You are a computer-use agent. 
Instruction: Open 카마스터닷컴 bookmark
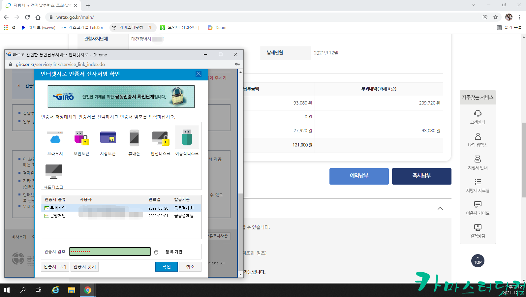(x=133, y=28)
